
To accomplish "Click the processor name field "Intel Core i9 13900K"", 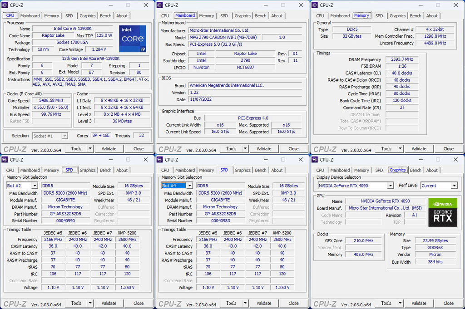I will (x=73, y=29).
